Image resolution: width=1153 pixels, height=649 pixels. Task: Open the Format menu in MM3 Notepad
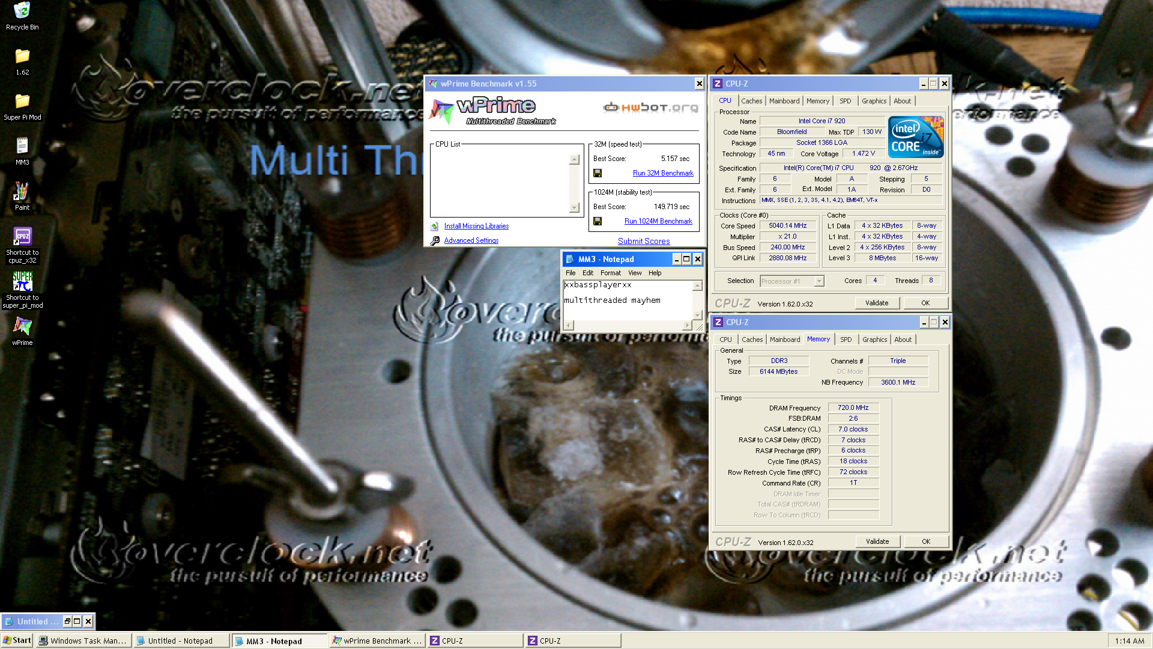pos(611,273)
